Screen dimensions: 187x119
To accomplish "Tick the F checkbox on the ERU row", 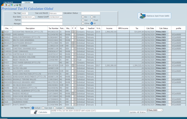I will pyautogui.click(x=72, y=60).
